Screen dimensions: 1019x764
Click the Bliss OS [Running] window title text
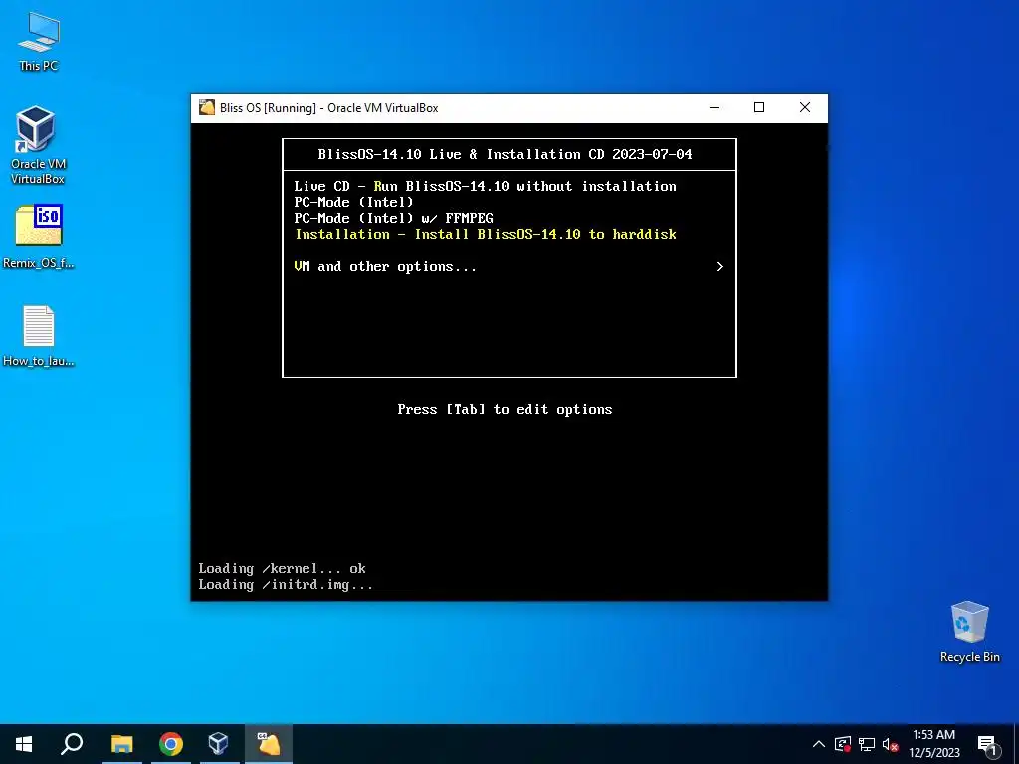[x=328, y=108]
